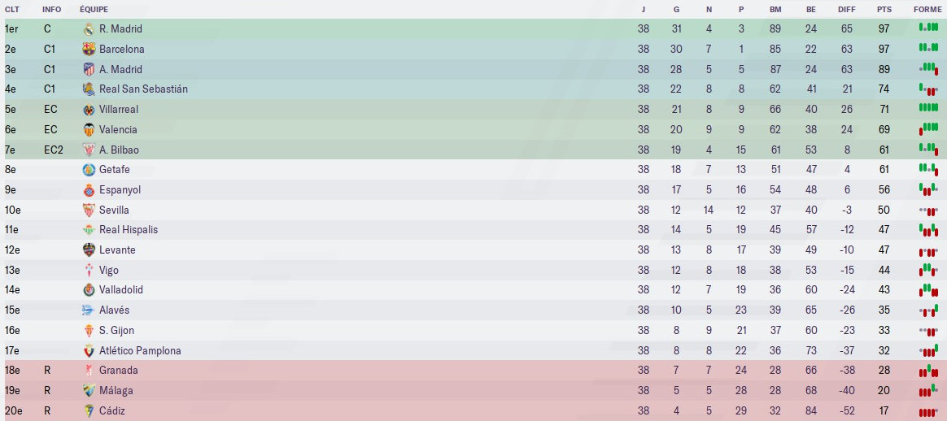
Task: Open the Real San Sebastián team link
Action: (x=143, y=89)
